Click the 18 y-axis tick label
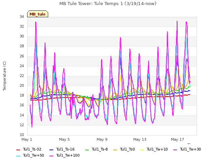 coord(22,95)
